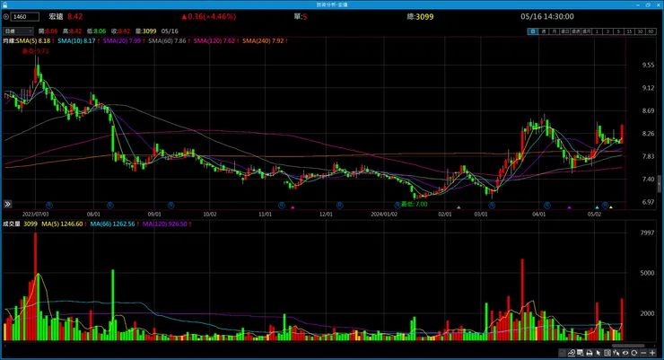This screenshot has width=664, height=360.
Task: Click the cyan triangle event marker
Action: [597, 207]
